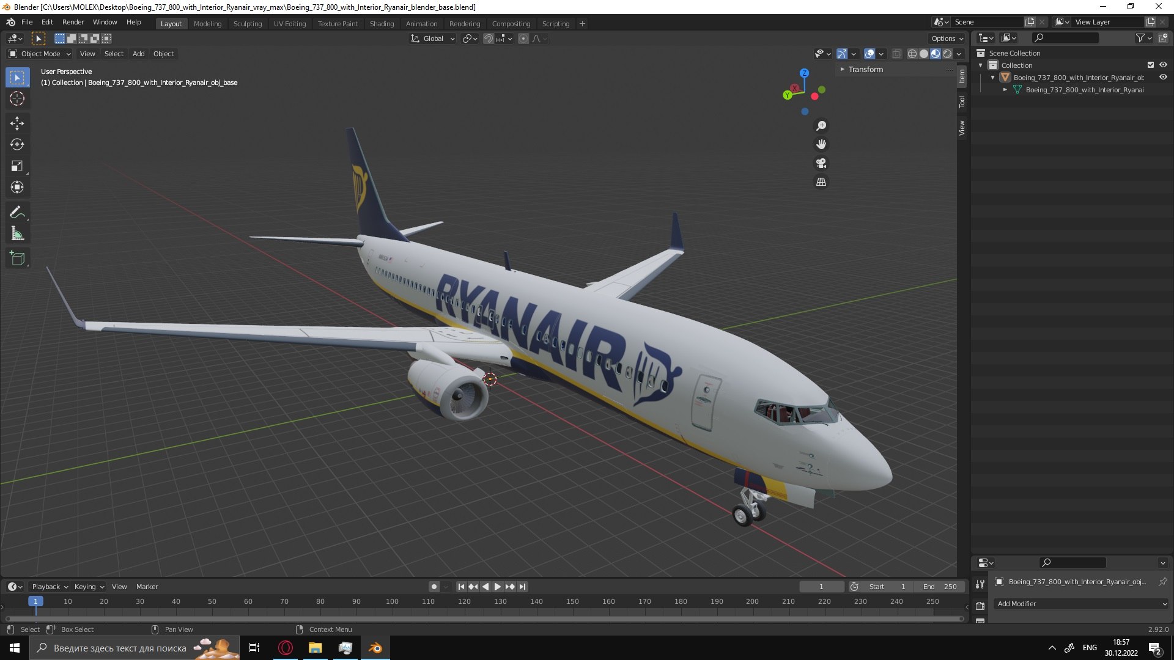Viewport: 1174px width, 660px height.
Task: Uncheck the Collection exclude checkbox
Action: [1151, 65]
